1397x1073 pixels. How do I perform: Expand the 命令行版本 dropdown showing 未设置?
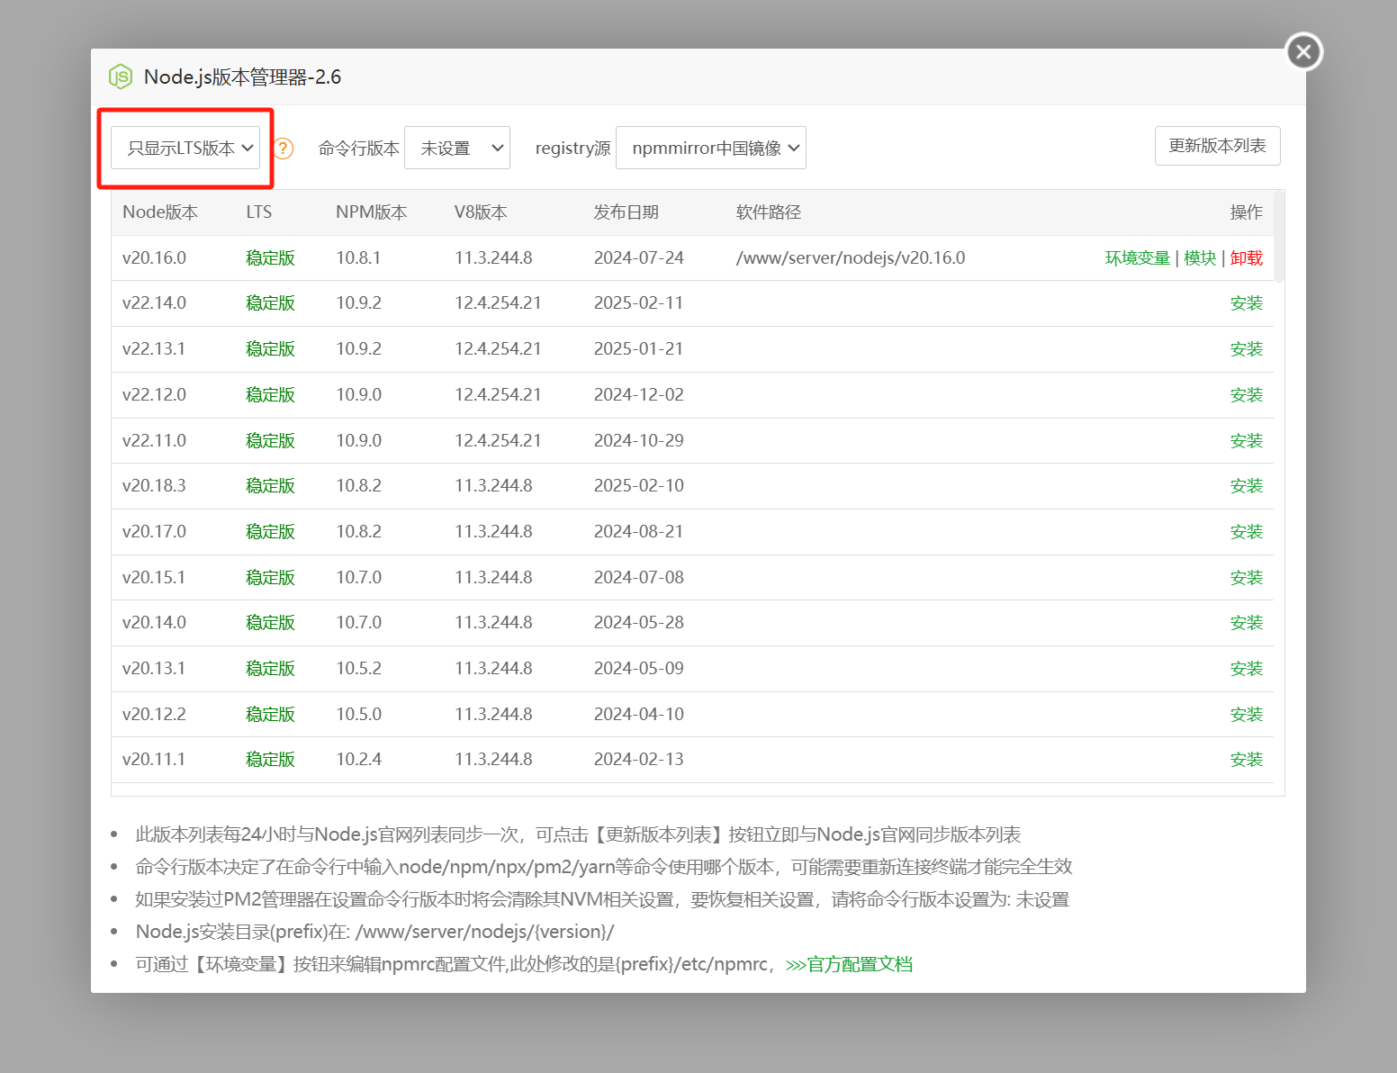pos(457,149)
